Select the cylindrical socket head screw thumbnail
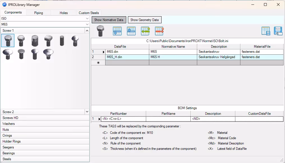Image resolution: width=285 pixels, height=163 pixels. coord(35,41)
